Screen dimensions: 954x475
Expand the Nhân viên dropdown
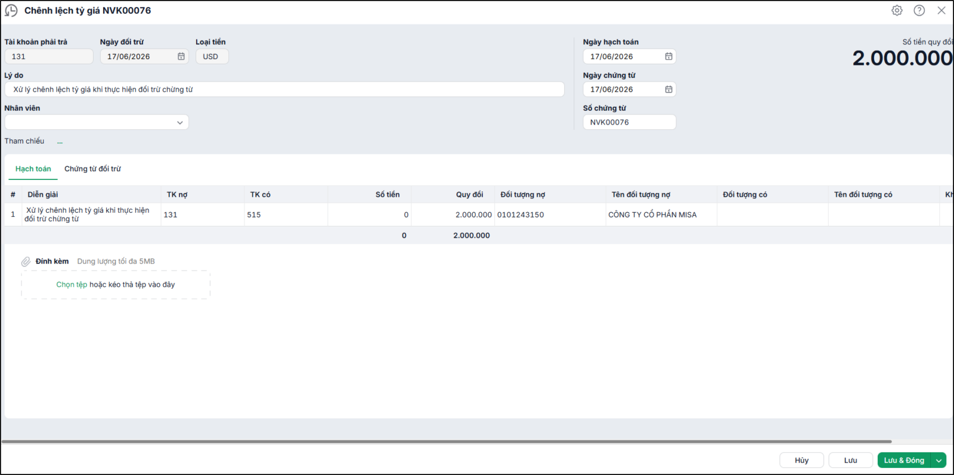click(179, 123)
